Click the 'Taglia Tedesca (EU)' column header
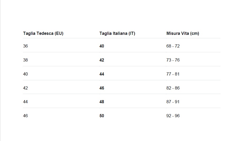This screenshot has height=141, width=240. pos(43,34)
